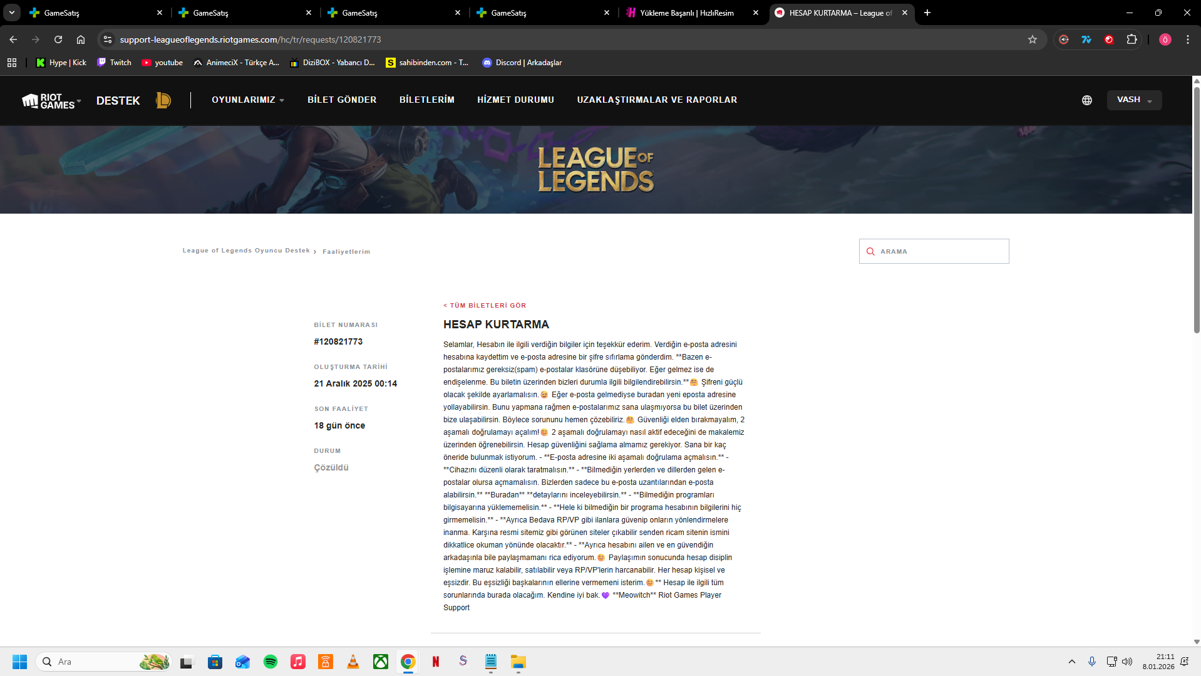Open Task View from the taskbar
Viewport: 1201px width, 676px height.
pos(187,662)
